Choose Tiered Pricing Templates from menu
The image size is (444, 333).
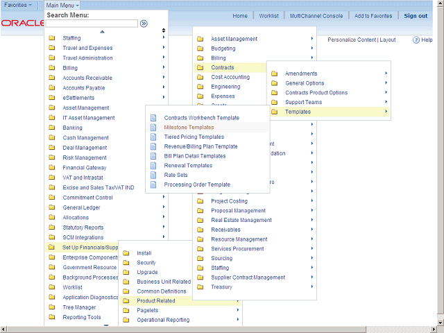click(x=194, y=137)
